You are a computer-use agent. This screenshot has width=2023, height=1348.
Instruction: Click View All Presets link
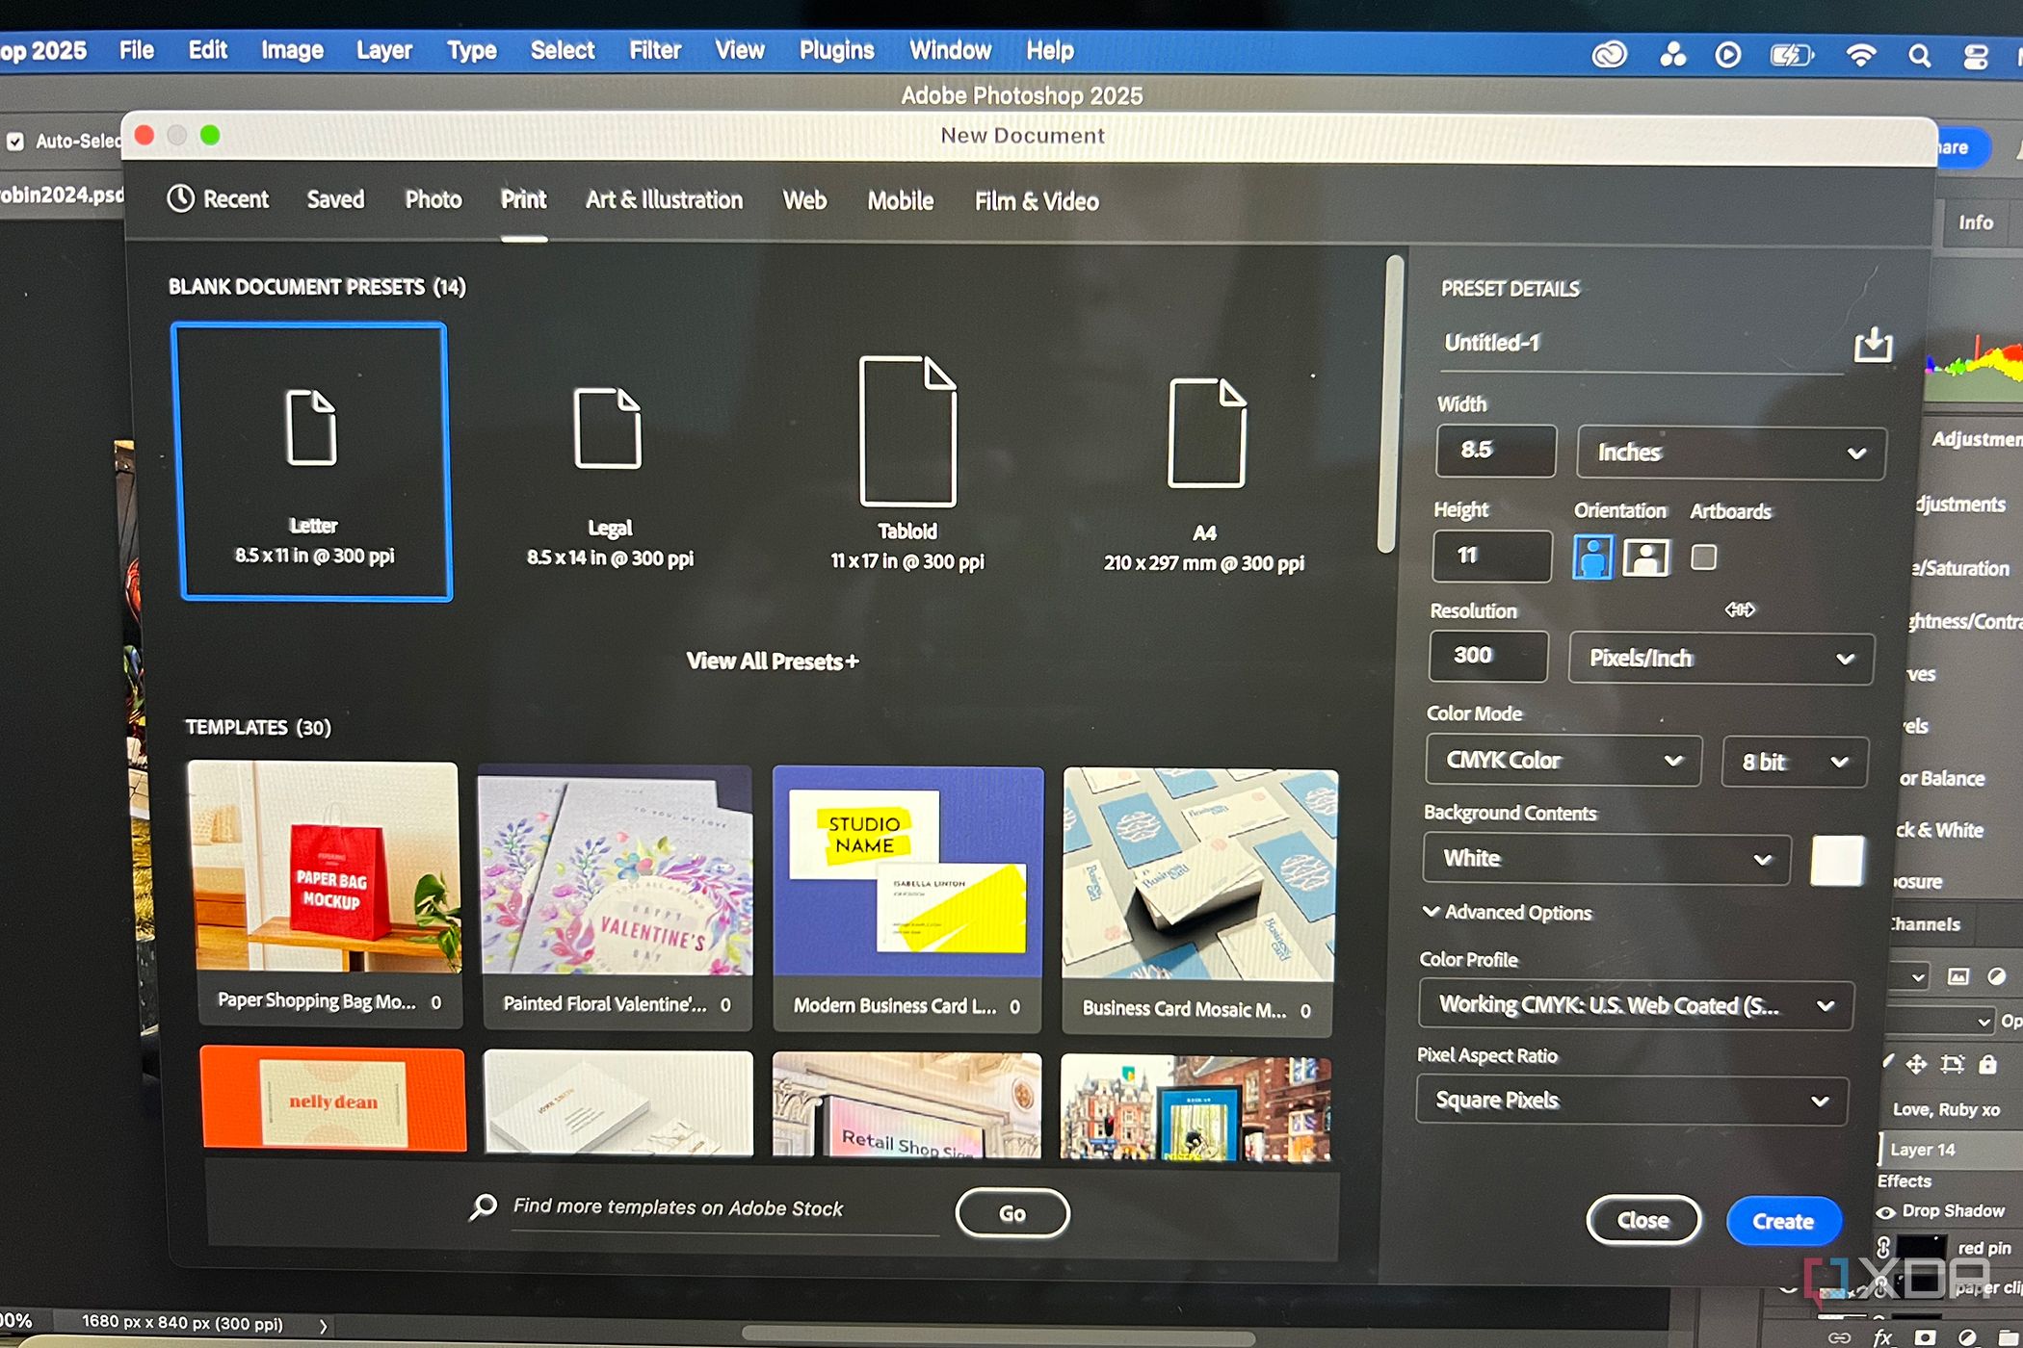click(772, 661)
